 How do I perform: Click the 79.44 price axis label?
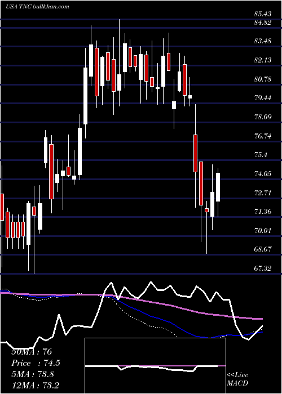pos(263,98)
